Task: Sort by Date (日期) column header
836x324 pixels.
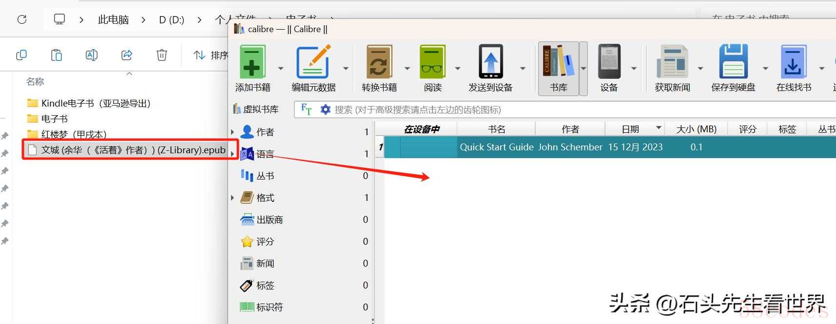Action: tap(635, 129)
